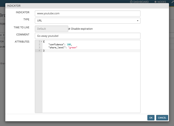The height and width of the screenshot is (126, 174).
Task: Place cursor on the "green" value
Action: [x=73, y=47]
